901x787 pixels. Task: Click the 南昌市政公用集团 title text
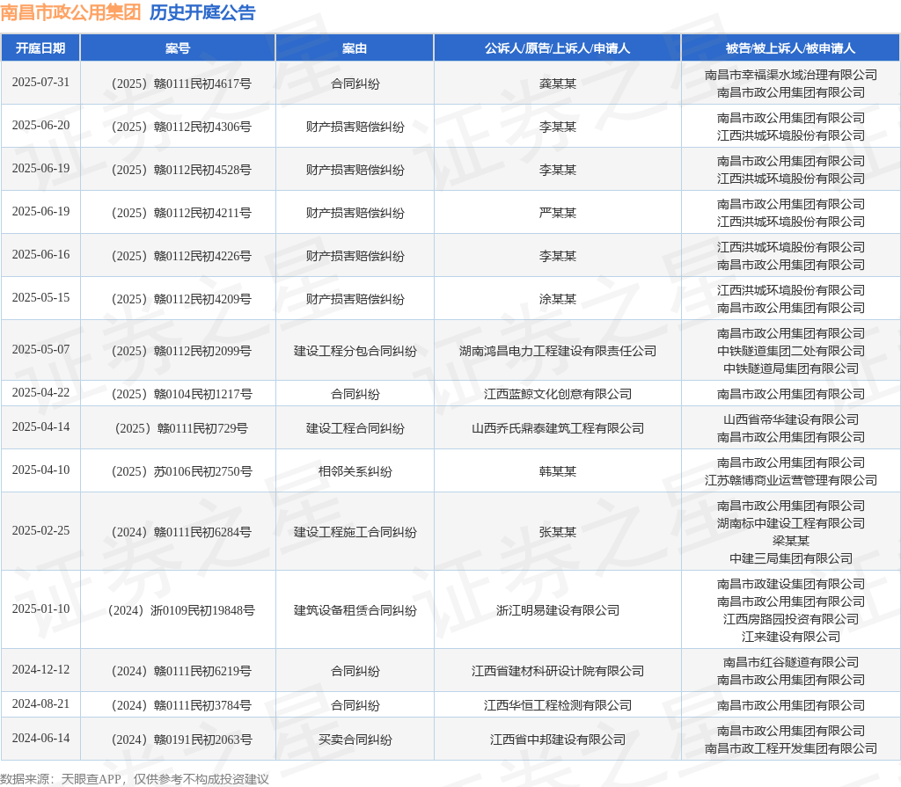pos(70,12)
